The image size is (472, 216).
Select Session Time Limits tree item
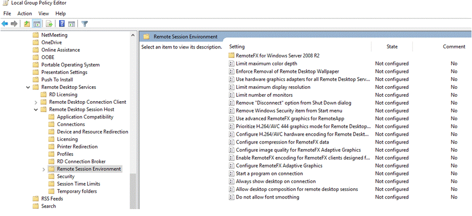(78, 184)
